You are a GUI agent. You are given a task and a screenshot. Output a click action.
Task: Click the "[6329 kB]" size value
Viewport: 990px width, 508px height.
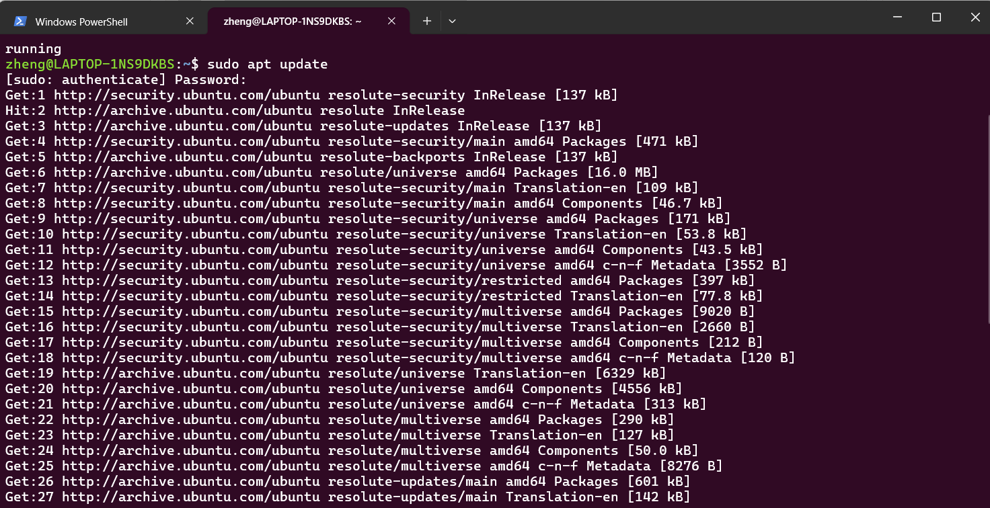(630, 374)
